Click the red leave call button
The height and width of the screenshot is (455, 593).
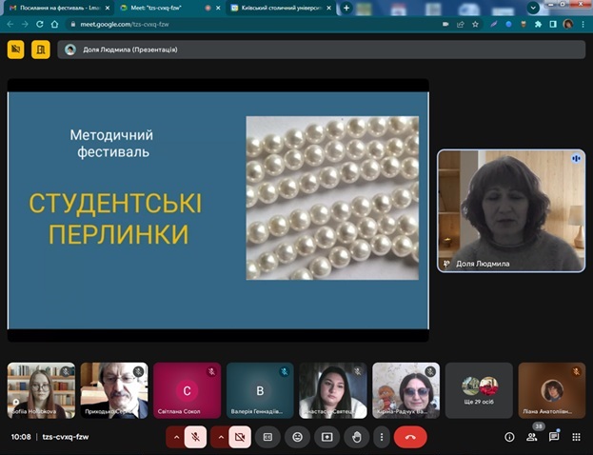pos(410,437)
